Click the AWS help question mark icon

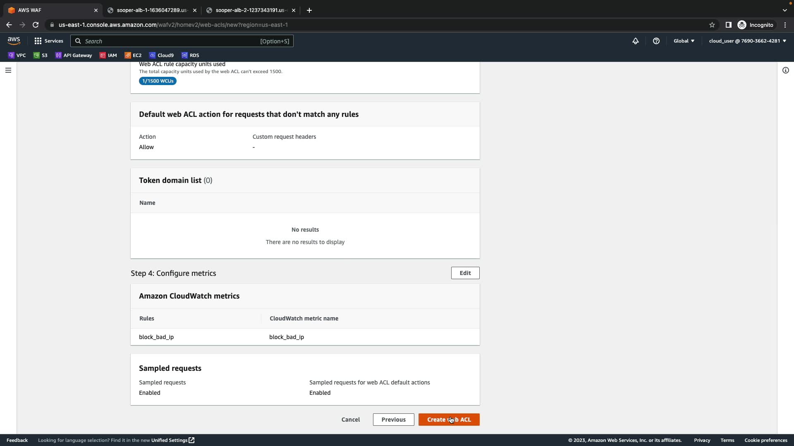tap(656, 41)
